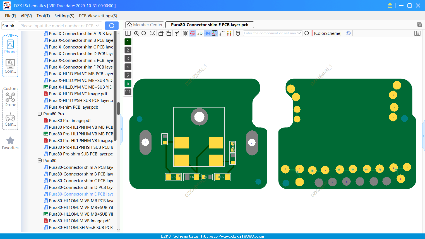Click the split view icon in toolbar
The height and width of the screenshot is (239, 425).
tap(128, 33)
